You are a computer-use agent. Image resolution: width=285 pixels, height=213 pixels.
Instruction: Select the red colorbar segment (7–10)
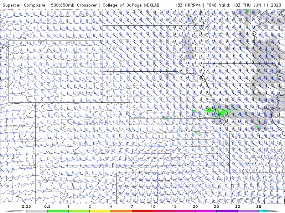click(x=142, y=211)
